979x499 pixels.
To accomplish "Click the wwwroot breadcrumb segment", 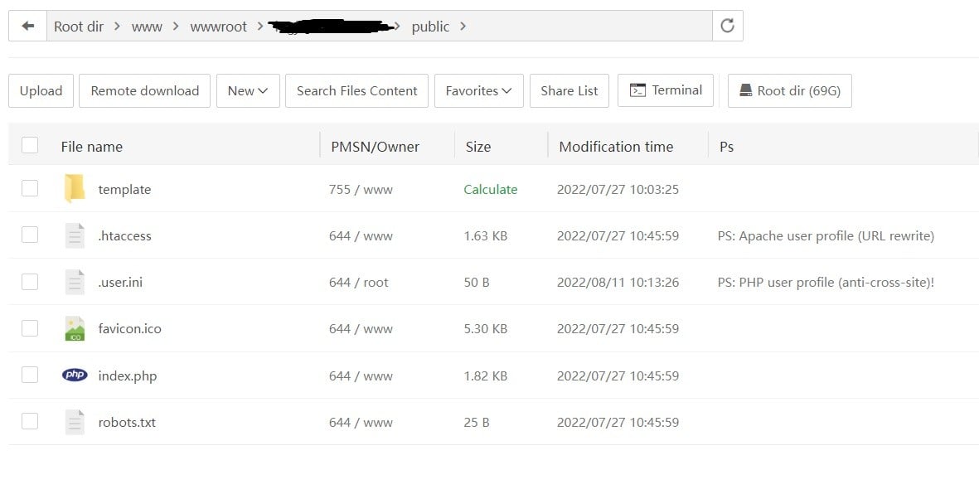I will 218,27.
